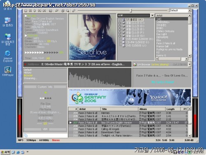
Task: Click the Pause button in toolbar
Action: [30, 11]
